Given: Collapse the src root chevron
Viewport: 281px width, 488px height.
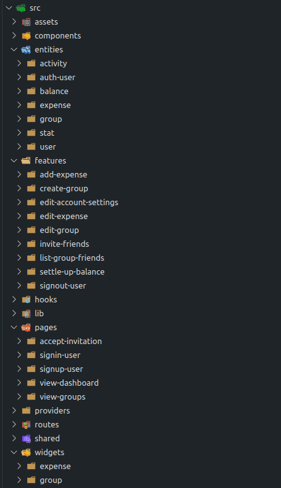Looking at the screenshot, I should coord(9,8).
